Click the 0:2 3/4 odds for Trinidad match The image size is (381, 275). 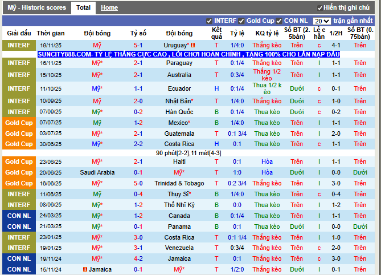point(237,183)
